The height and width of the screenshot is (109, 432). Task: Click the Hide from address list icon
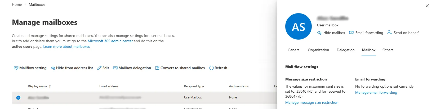(x=53, y=68)
